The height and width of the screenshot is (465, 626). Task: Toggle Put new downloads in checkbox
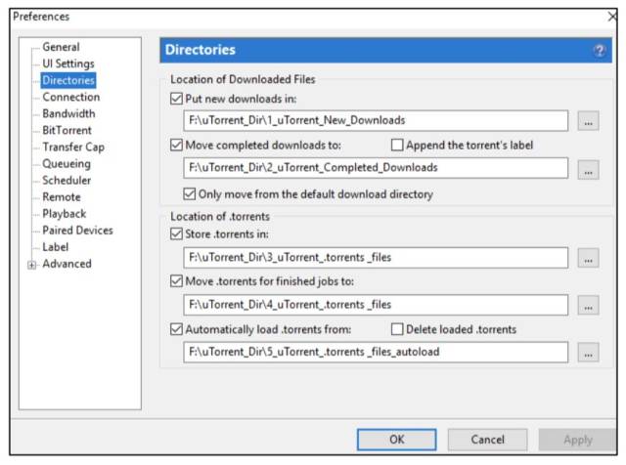point(176,99)
